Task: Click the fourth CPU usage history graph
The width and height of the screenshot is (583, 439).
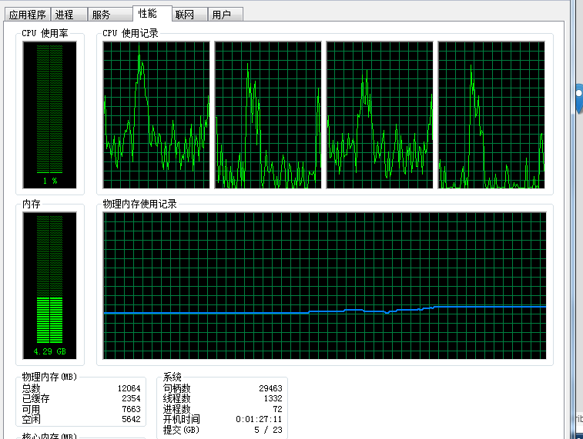Action: click(491, 115)
